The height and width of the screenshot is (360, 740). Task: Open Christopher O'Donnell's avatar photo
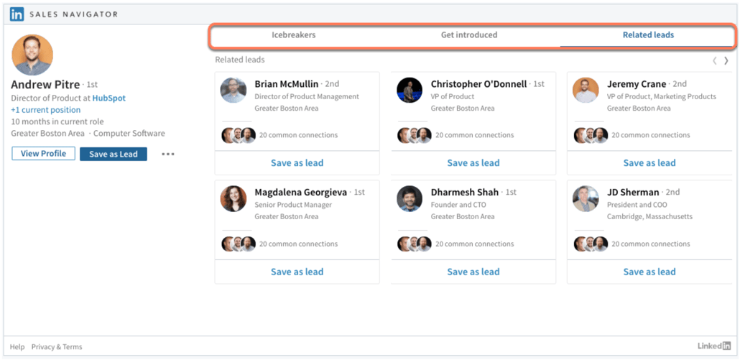point(410,90)
